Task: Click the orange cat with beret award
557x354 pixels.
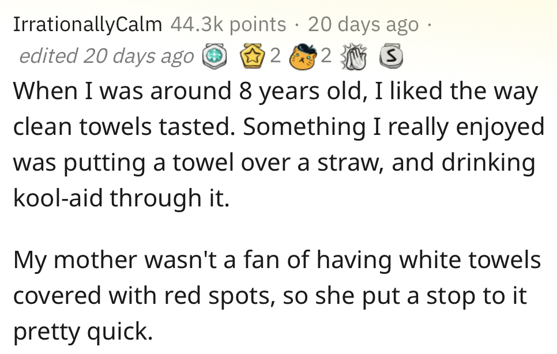Action: coord(305,57)
